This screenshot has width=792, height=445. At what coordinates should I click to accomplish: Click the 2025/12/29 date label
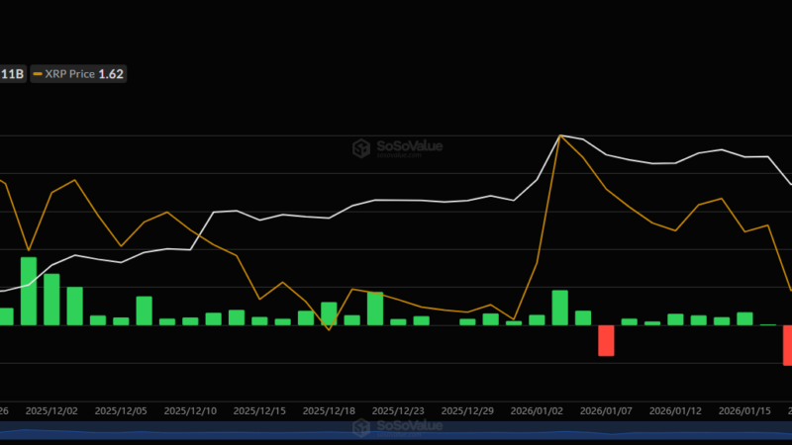tap(467, 411)
